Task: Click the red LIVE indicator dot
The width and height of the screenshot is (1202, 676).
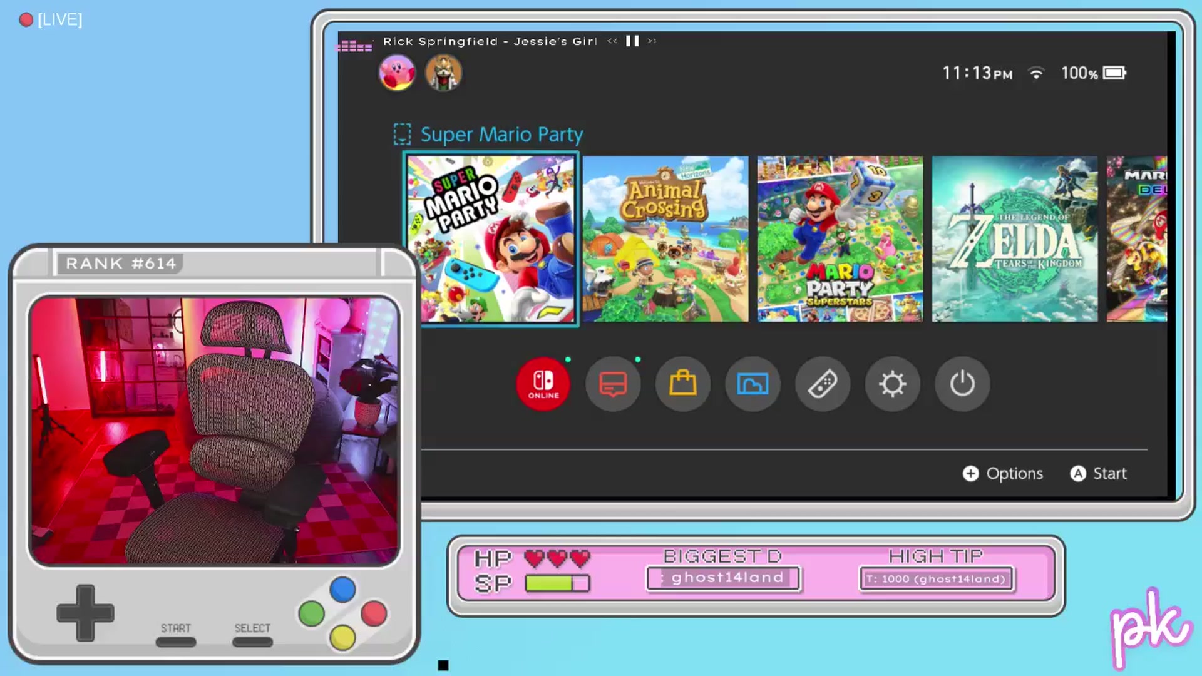Action: (26, 20)
